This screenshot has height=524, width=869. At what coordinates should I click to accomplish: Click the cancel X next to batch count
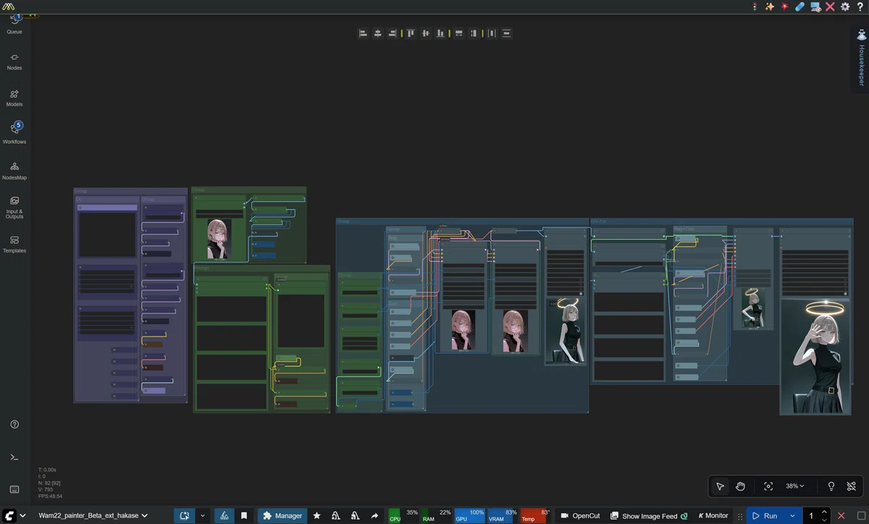tap(841, 516)
